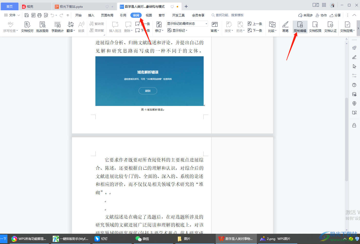Click the sliders settings icon in sidebar
The image size is (360, 244).
pyautogui.click(x=354, y=76)
